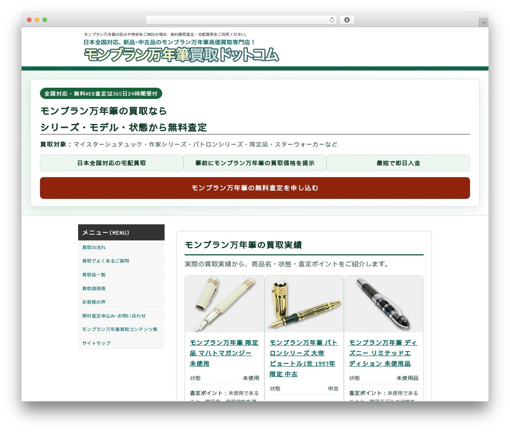Screen dimensions: 510x432
Task: Open 買取の流れ in the sidebar menu
Action: click(121, 247)
